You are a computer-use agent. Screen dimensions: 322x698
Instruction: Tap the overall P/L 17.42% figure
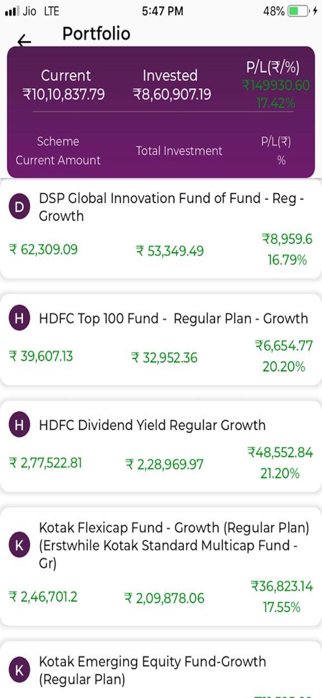[276, 104]
